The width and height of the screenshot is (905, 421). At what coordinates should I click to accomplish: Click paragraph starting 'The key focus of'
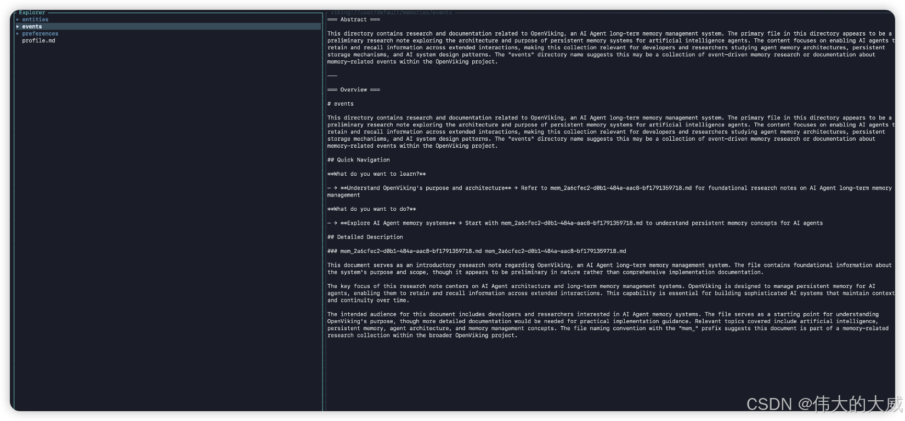(611, 293)
